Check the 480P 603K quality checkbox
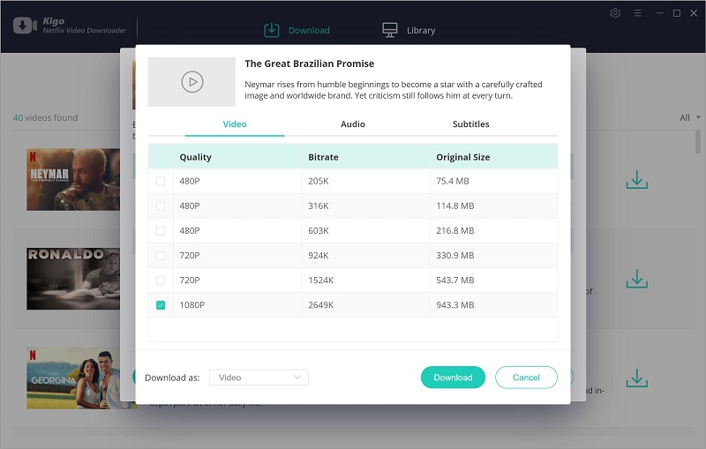The width and height of the screenshot is (706, 449). point(161,230)
